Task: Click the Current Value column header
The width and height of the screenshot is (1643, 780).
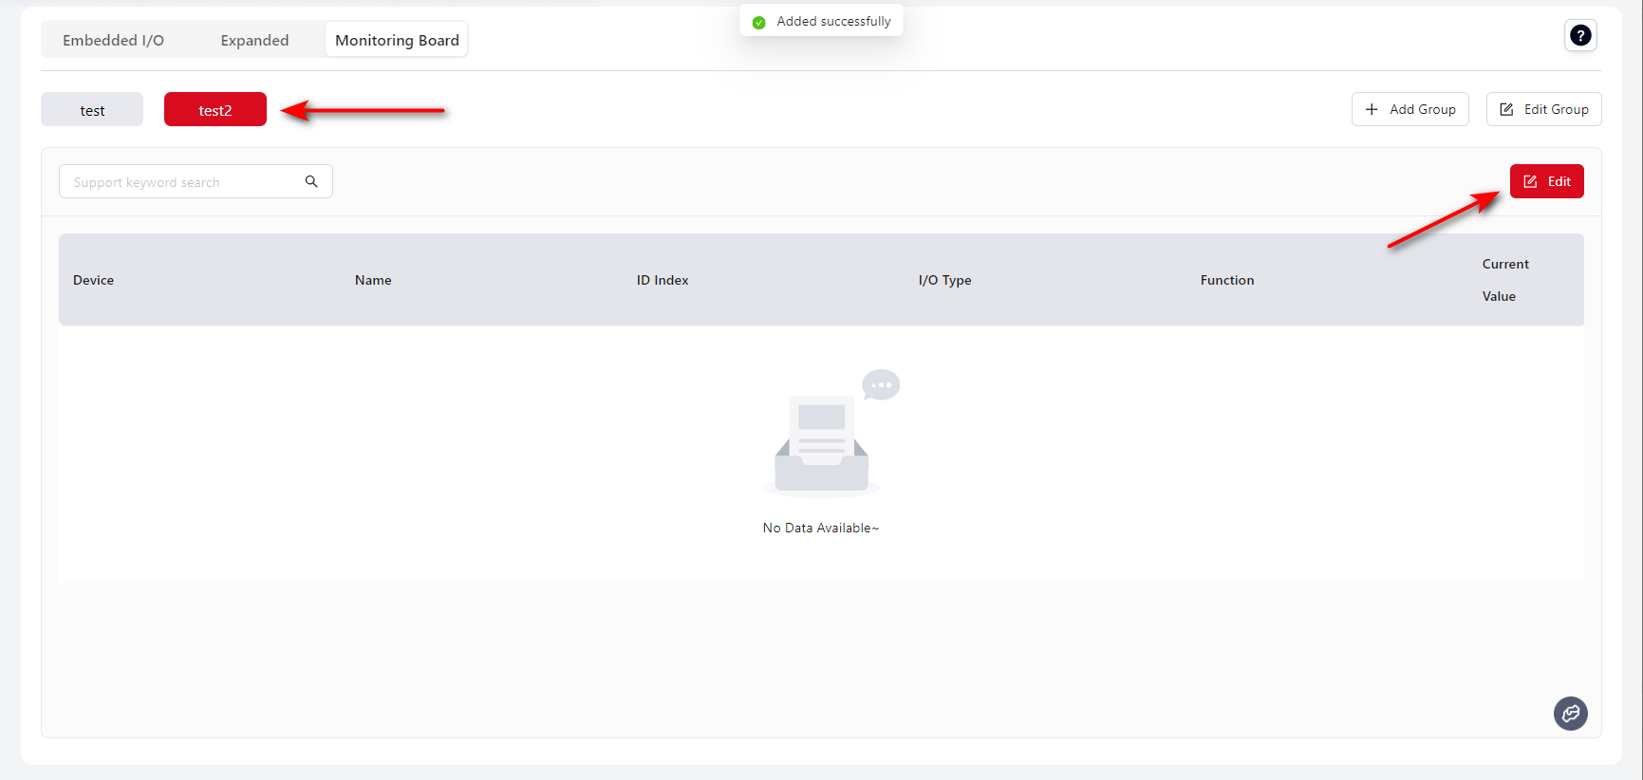Action: [x=1504, y=280]
